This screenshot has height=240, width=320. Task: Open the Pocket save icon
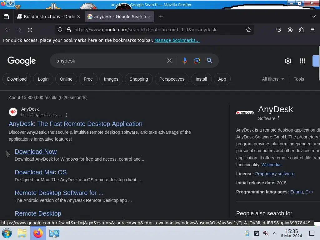[x=278, y=30]
